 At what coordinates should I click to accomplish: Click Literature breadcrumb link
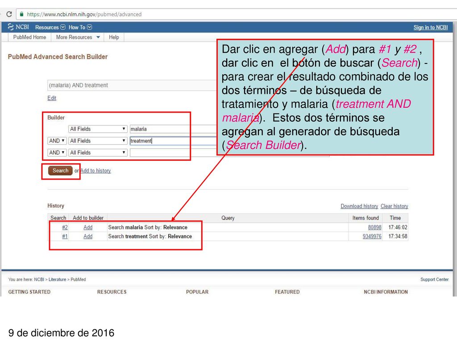(57, 280)
